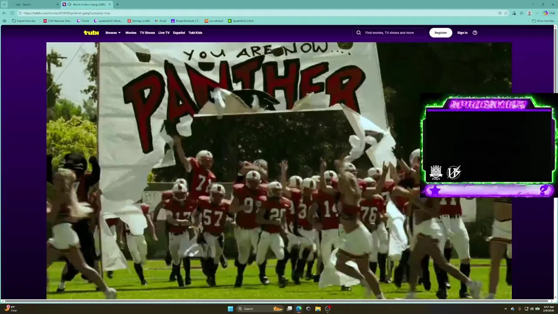Close the Watch Gridiron Gang tab
The height and width of the screenshot is (314, 558).
pyautogui.click(x=109, y=4)
